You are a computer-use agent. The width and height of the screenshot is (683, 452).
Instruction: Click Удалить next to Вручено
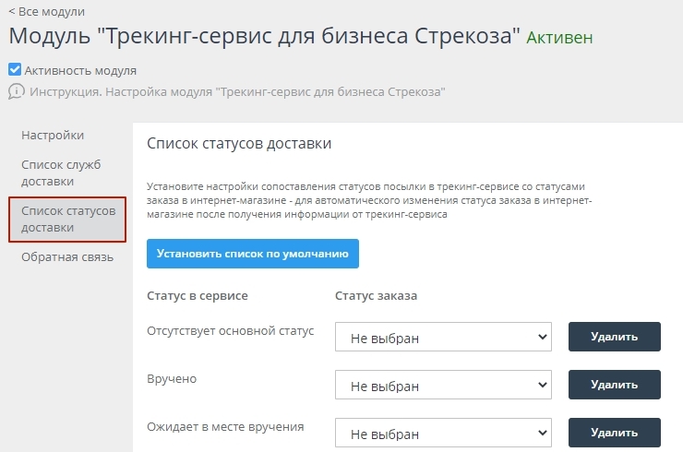point(615,385)
